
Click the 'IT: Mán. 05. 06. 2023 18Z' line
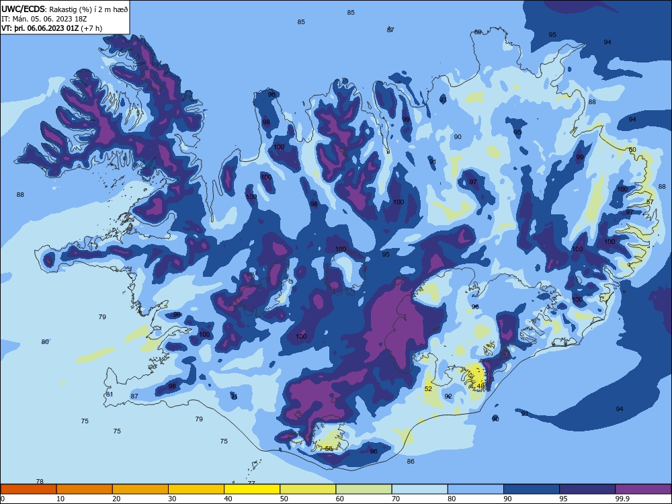point(44,19)
